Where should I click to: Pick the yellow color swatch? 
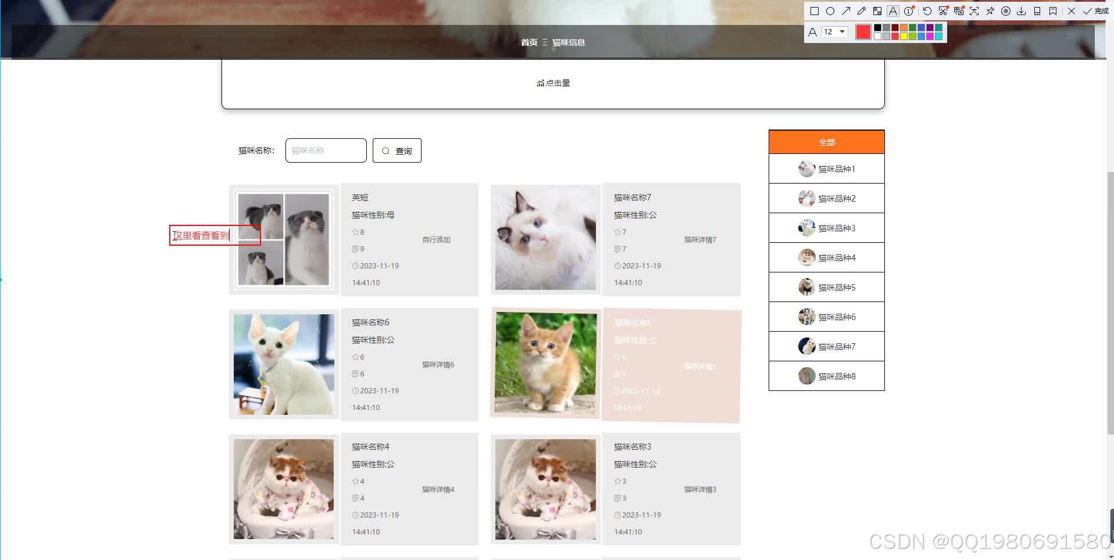(x=904, y=36)
